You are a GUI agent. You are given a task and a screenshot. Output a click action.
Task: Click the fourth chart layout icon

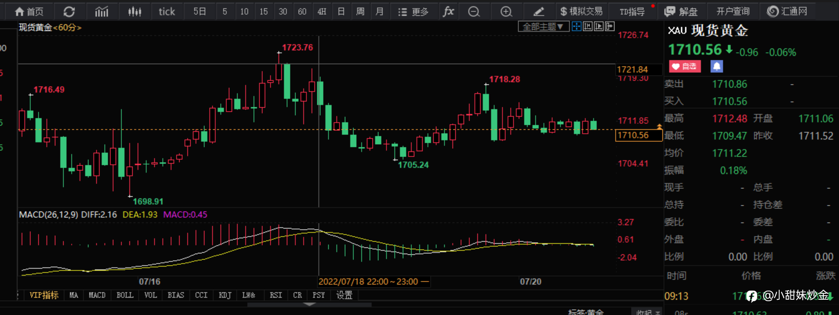click(x=609, y=26)
